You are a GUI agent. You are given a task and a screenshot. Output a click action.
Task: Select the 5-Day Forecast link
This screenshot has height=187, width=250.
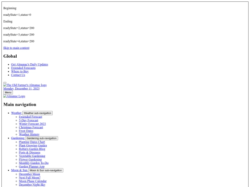pyautogui.click(x=28, y=121)
